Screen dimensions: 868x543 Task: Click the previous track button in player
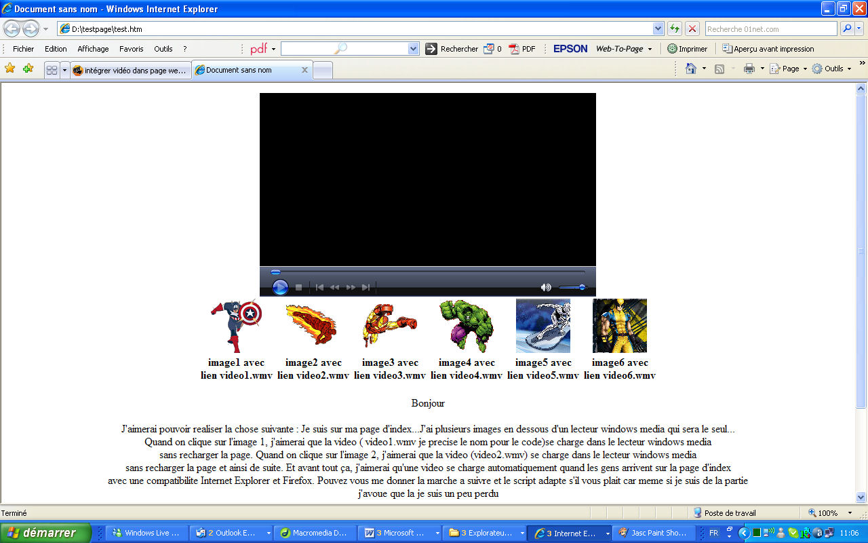click(319, 288)
